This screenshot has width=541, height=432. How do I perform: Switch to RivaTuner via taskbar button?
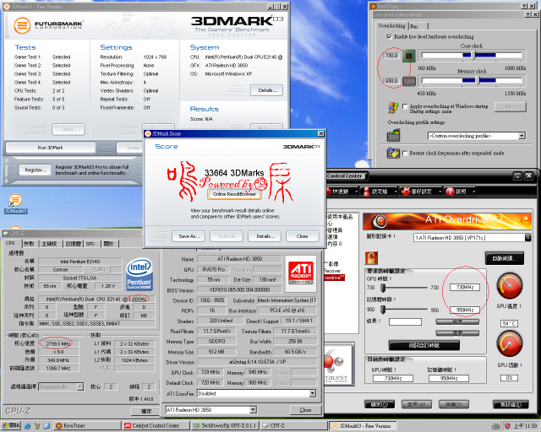[x=87, y=426]
